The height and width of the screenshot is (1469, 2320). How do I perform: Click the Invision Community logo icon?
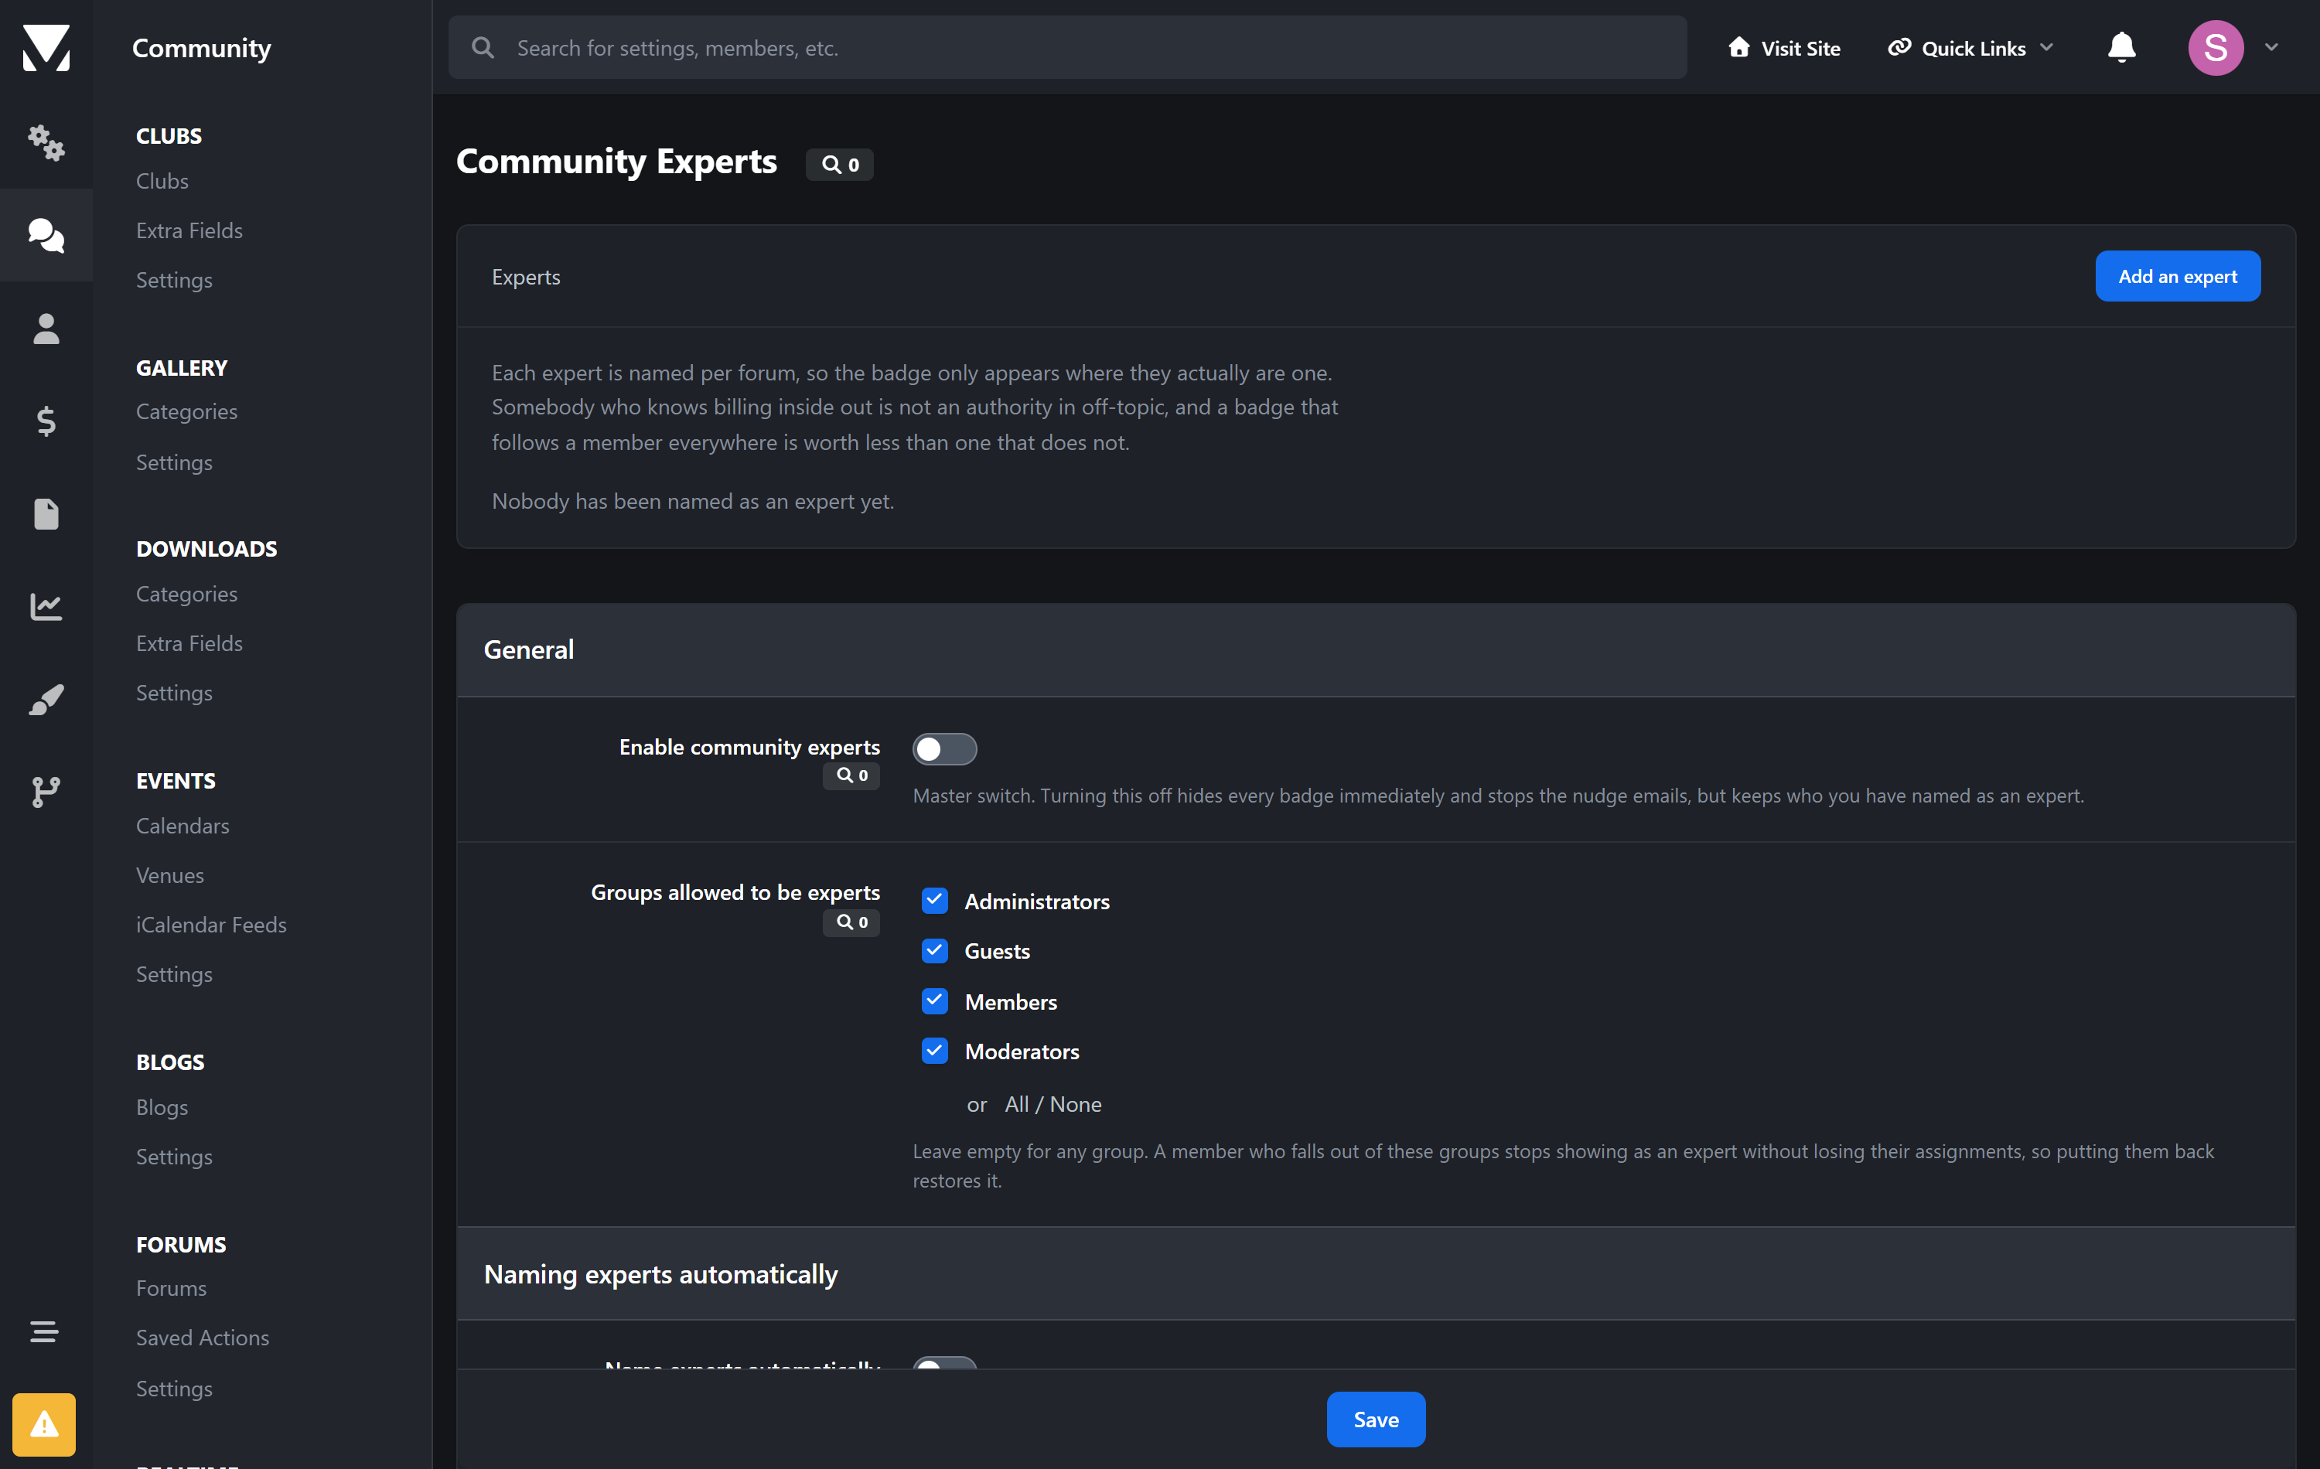coord(46,47)
